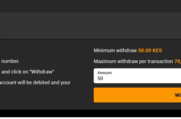
Task: Click the black footer bar at the bottom
Action: (x=90, y=113)
